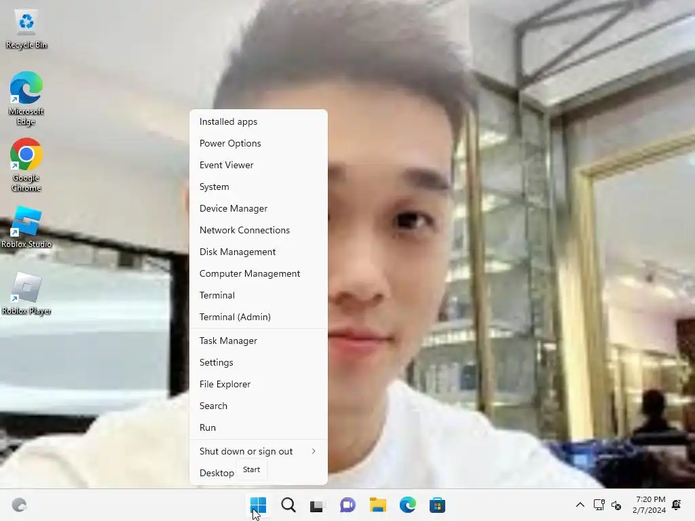Choose System in the context menu
The width and height of the screenshot is (695, 521).
pos(259,187)
